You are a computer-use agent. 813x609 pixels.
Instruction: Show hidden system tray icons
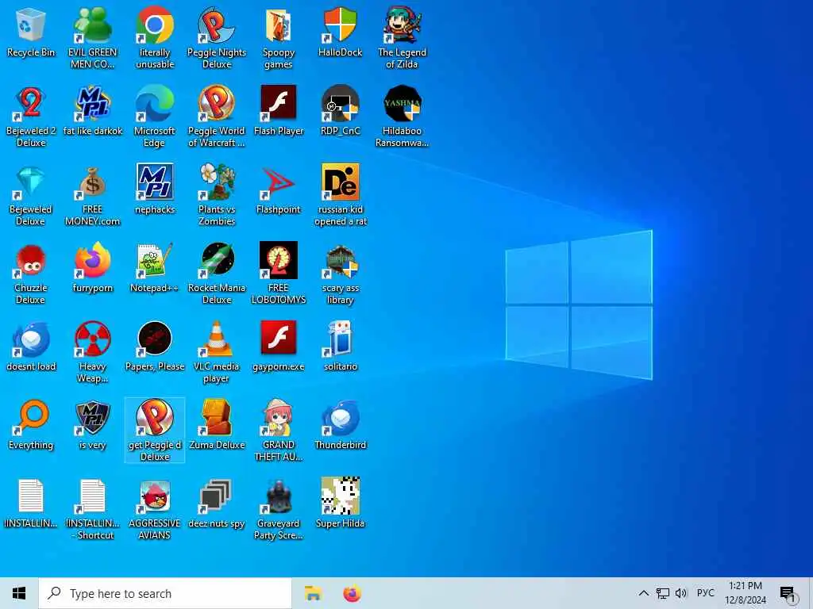(643, 593)
